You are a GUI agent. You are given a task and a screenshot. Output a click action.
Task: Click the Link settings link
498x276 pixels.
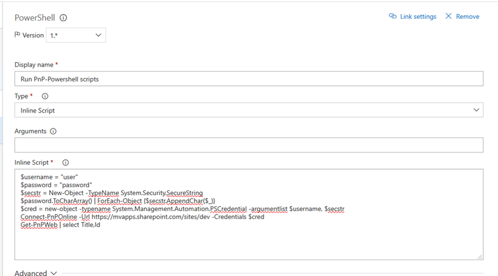[x=418, y=16]
